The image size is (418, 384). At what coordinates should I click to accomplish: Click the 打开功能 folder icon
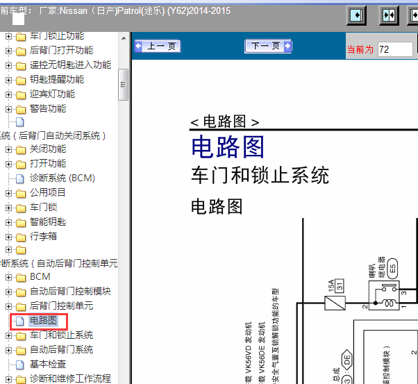click(x=21, y=165)
